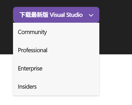Open the Insiders download link
Image resolution: width=132 pixels, height=105 pixels.
56,87
